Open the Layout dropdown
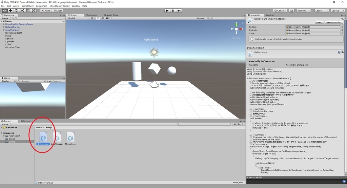 click(337, 11)
